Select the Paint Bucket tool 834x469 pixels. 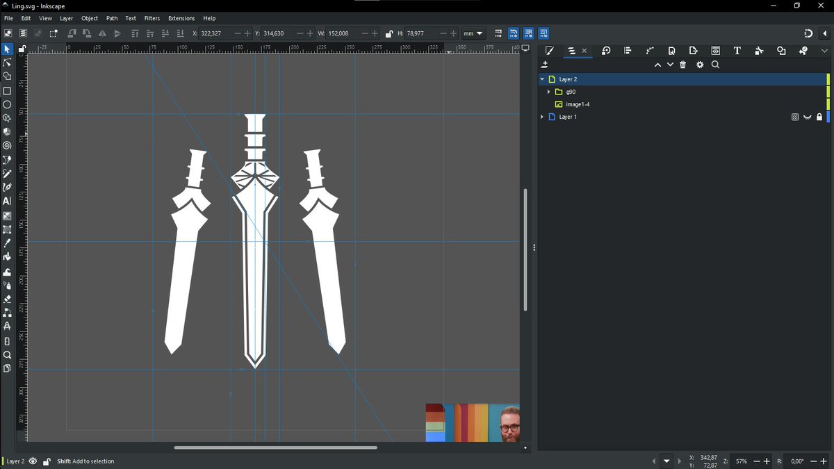(x=7, y=257)
